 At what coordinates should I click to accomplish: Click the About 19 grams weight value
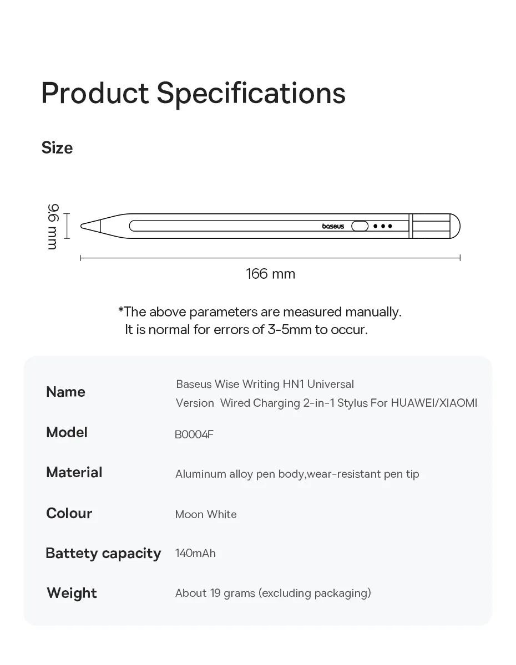coord(273,593)
